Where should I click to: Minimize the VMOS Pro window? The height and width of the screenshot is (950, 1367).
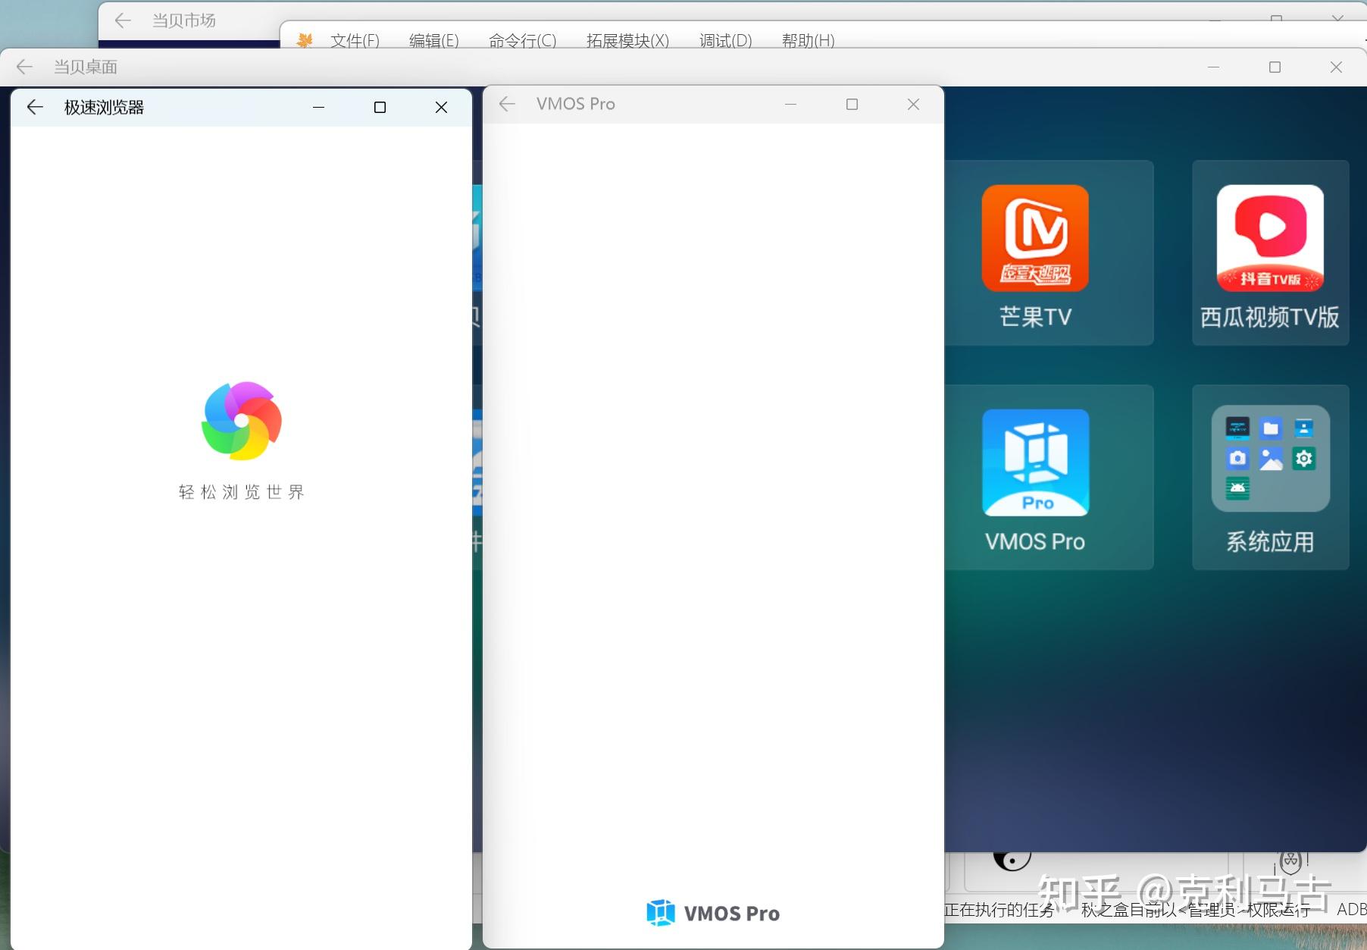coord(790,104)
